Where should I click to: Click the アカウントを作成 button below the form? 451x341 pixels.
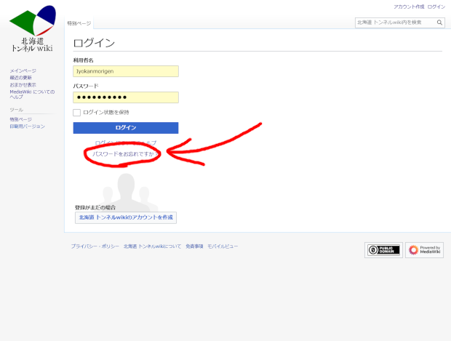click(126, 217)
